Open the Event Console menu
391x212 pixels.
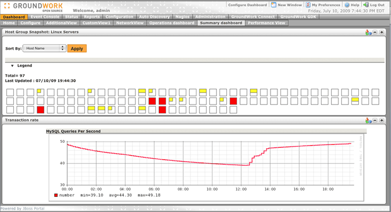coord(45,17)
